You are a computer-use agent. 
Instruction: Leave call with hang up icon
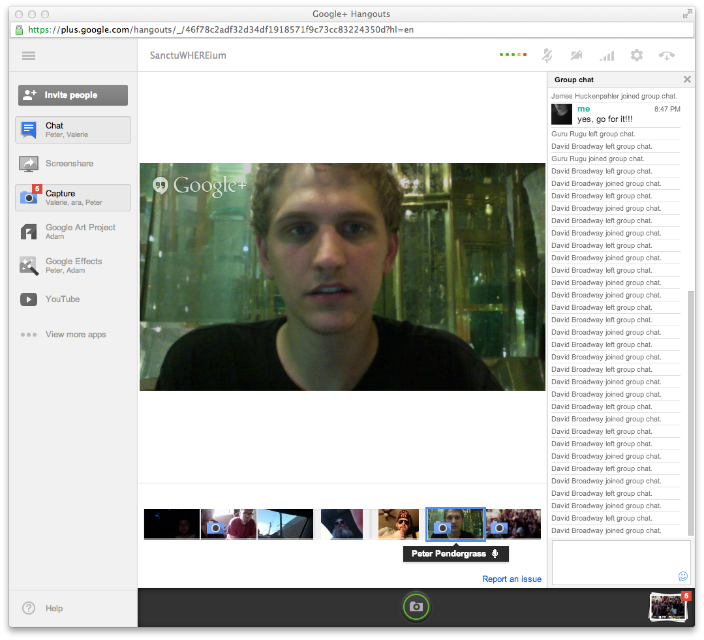point(667,55)
